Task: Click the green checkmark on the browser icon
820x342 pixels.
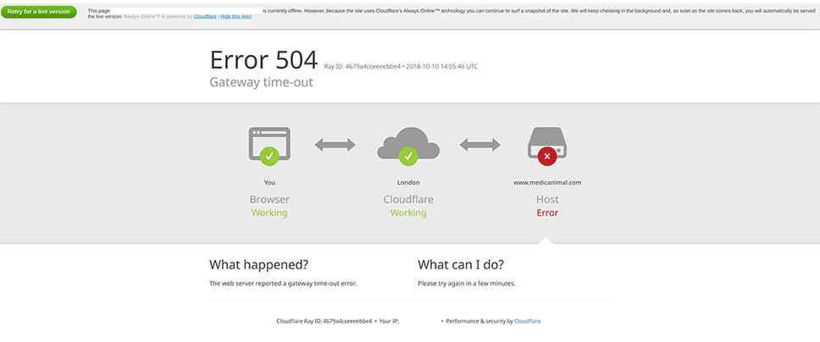Action: click(269, 156)
